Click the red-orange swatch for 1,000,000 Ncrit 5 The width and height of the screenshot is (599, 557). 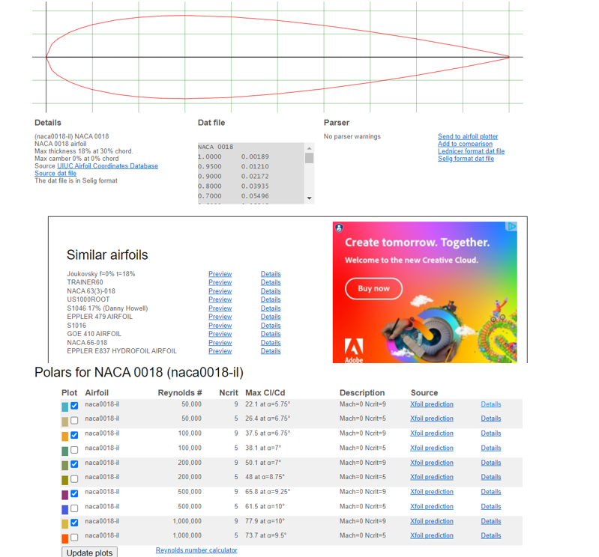65,538
